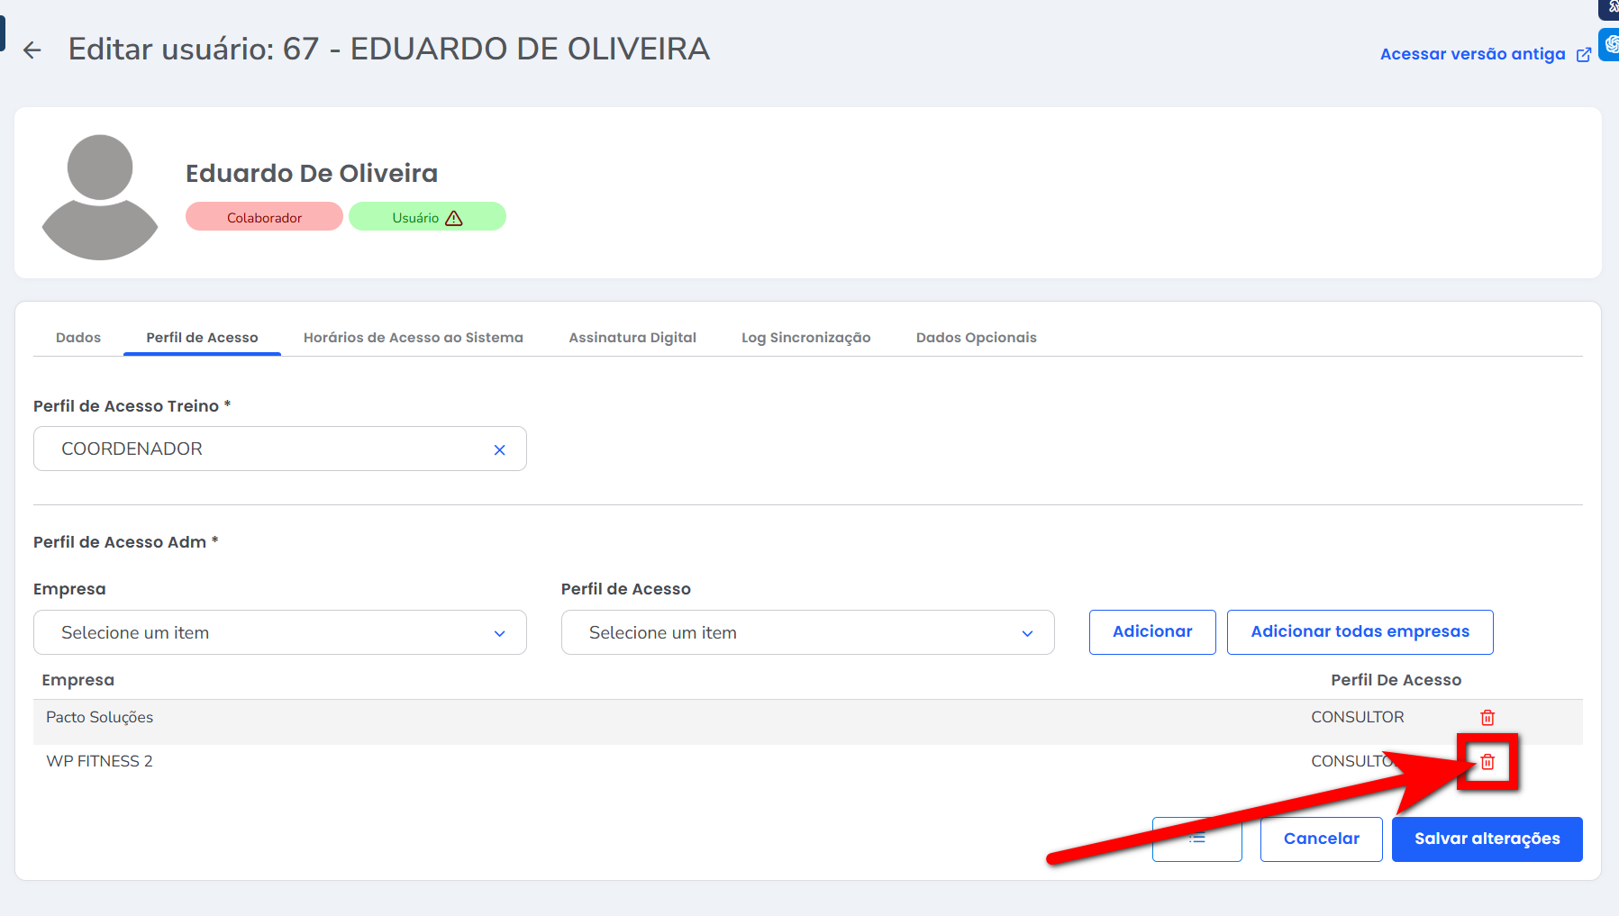
Task: Clear the COORDENADOR selection with the X
Action: (x=499, y=449)
